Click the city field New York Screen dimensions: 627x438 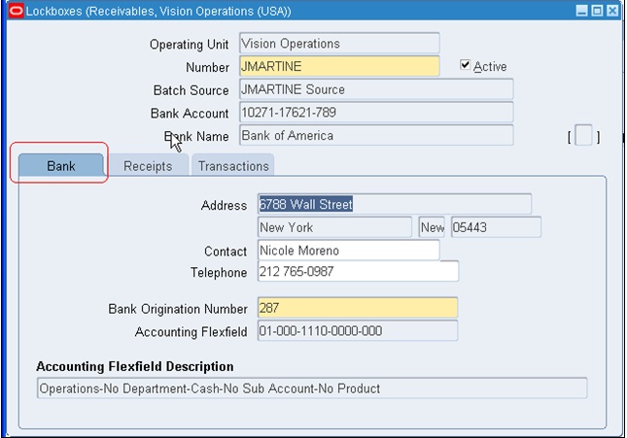point(334,227)
